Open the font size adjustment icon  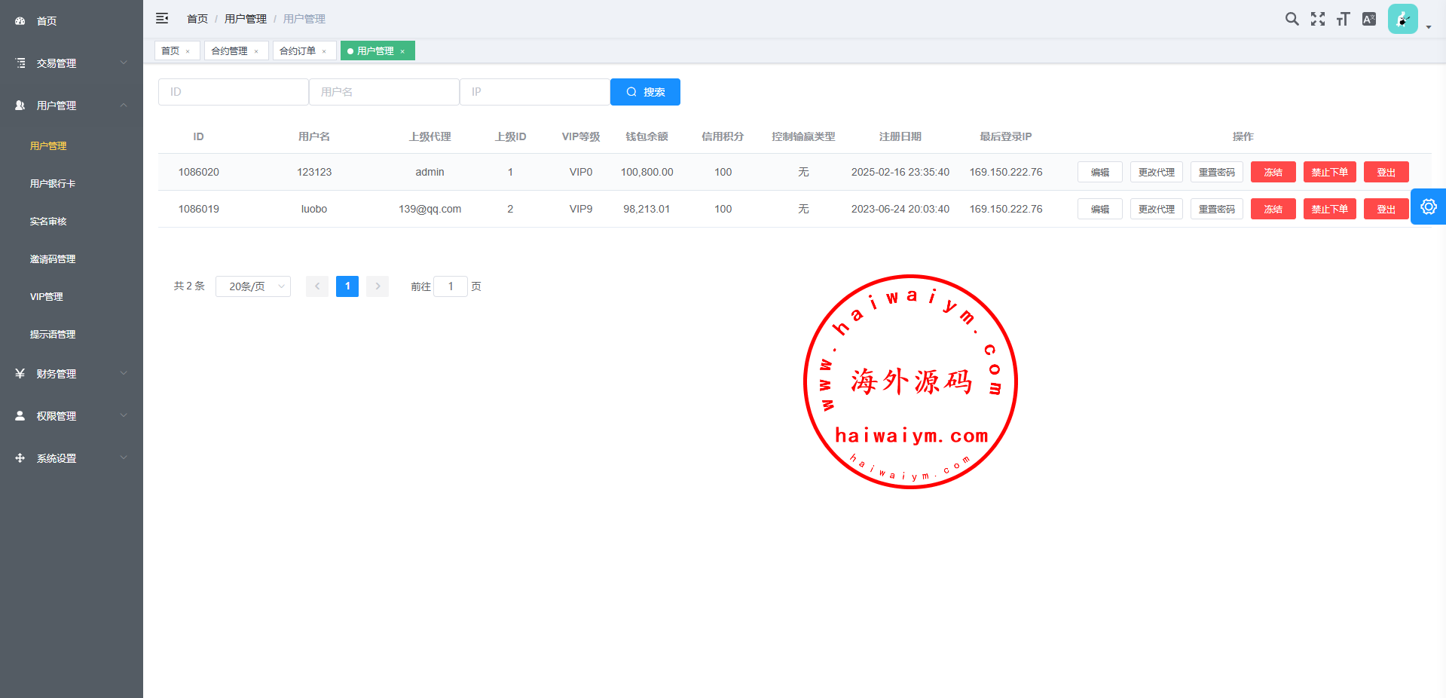[1343, 19]
